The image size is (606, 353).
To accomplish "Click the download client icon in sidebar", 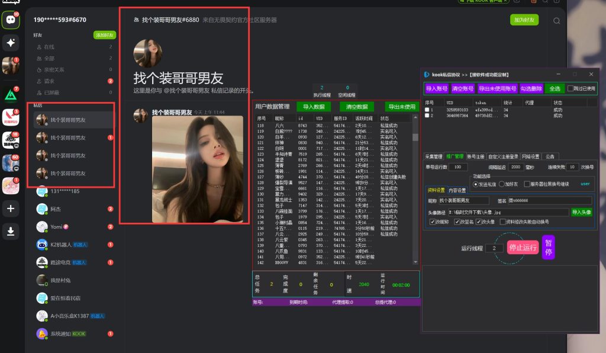I will pos(11,232).
